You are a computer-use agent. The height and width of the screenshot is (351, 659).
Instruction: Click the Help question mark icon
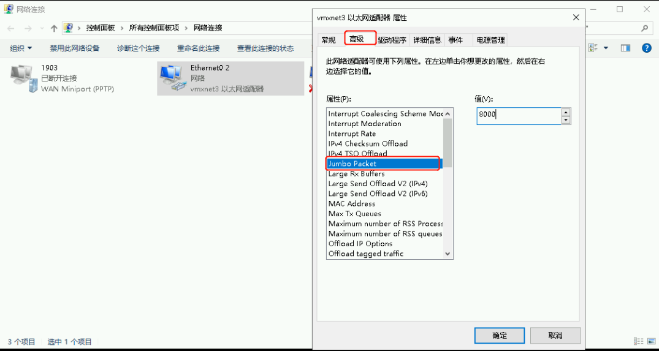click(646, 48)
